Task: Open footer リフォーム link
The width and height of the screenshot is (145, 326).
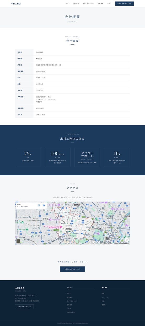Action: (105, 297)
